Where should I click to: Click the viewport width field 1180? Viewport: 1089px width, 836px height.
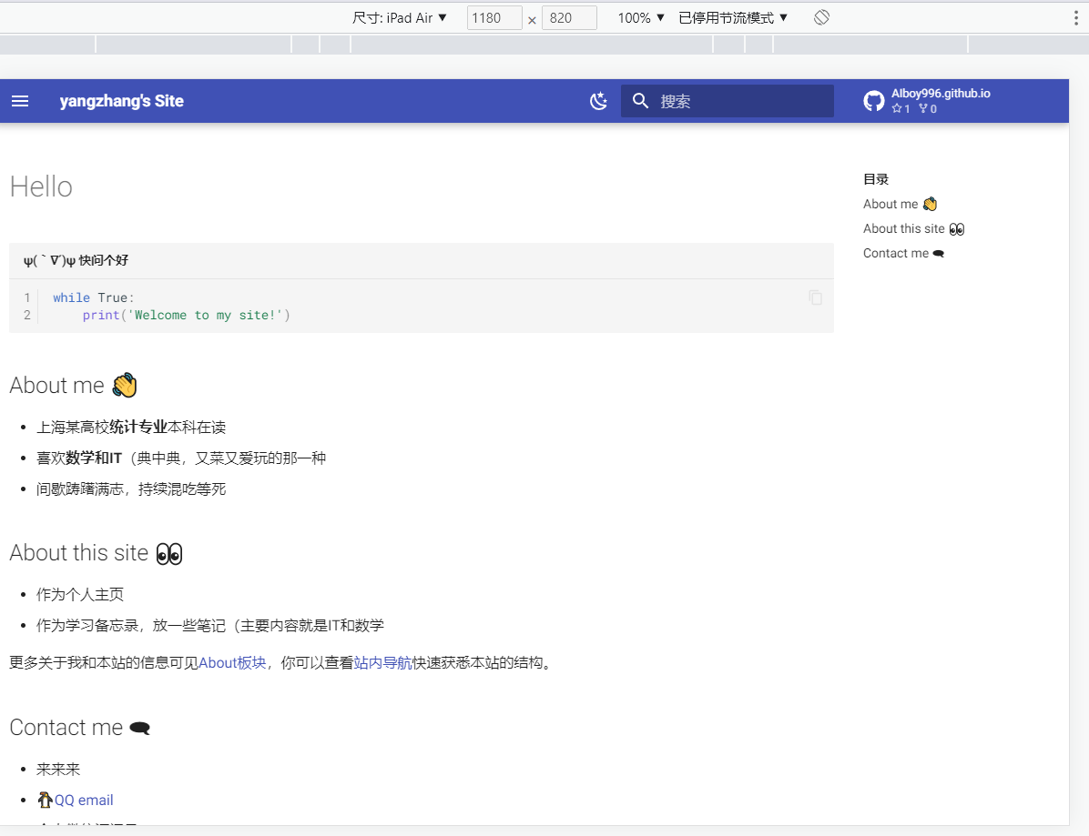(494, 17)
